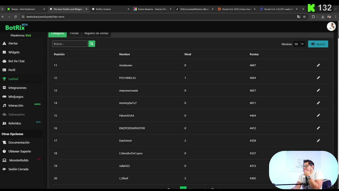The image size is (339, 191).
Task: Edit ENZITOESMIPASTOR row with the pencil icon
Action: (x=318, y=128)
